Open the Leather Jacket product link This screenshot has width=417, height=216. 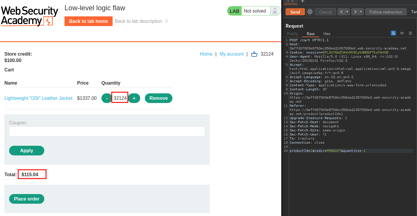38,98
